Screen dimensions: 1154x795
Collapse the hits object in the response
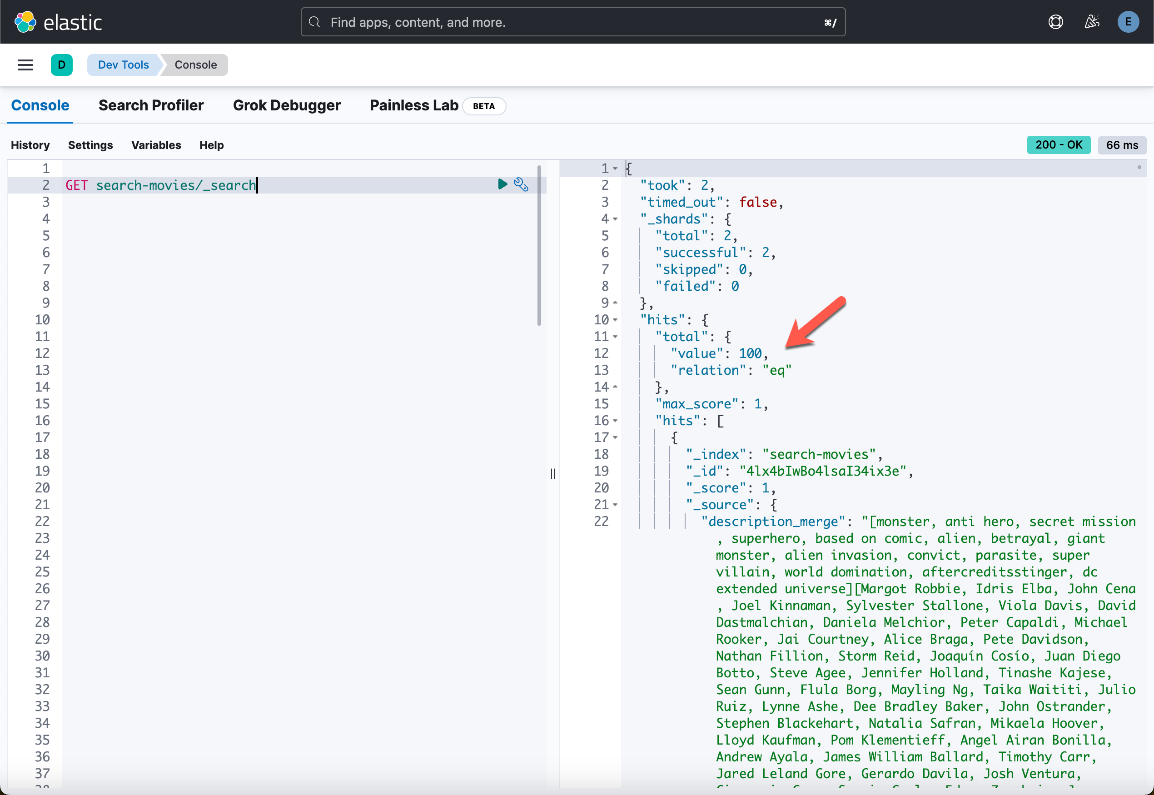coord(615,319)
